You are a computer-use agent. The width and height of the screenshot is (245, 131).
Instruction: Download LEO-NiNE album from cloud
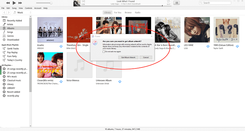pyautogui.click(x=208, y=46)
